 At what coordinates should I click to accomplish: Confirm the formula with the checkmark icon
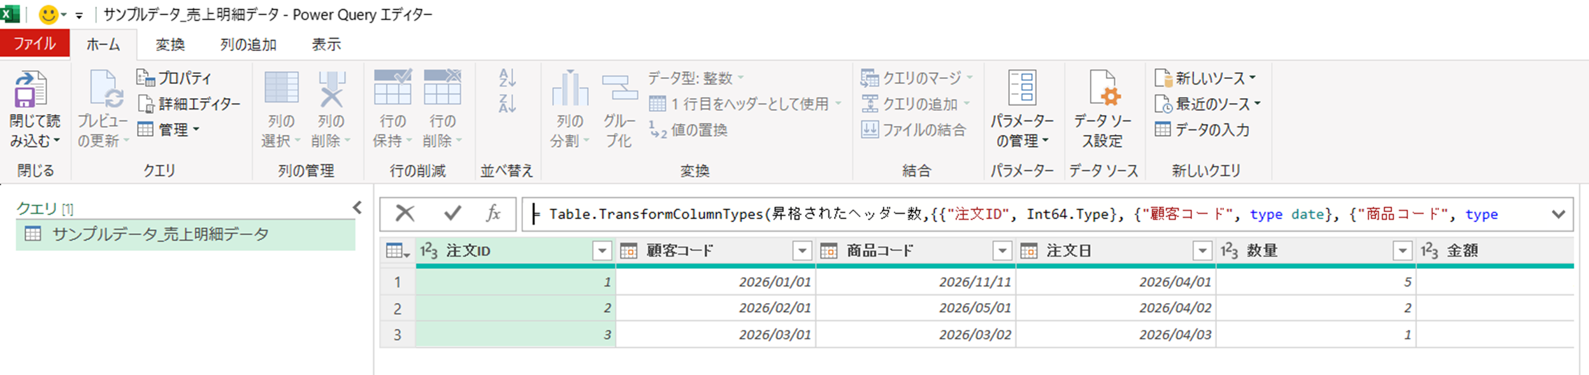pos(452,213)
